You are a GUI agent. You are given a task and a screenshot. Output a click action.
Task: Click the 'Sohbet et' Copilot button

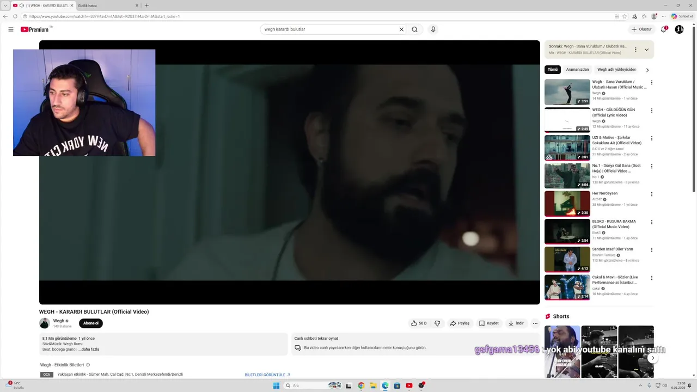click(x=682, y=16)
